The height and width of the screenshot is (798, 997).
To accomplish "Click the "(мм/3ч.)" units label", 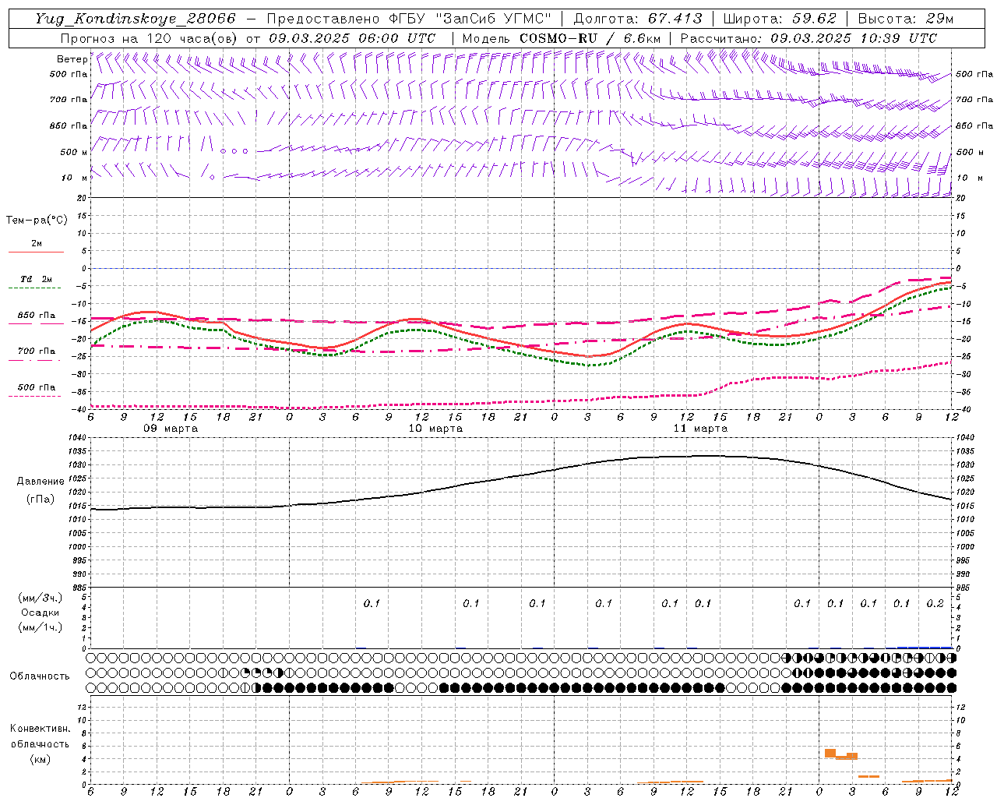I will click(41, 598).
